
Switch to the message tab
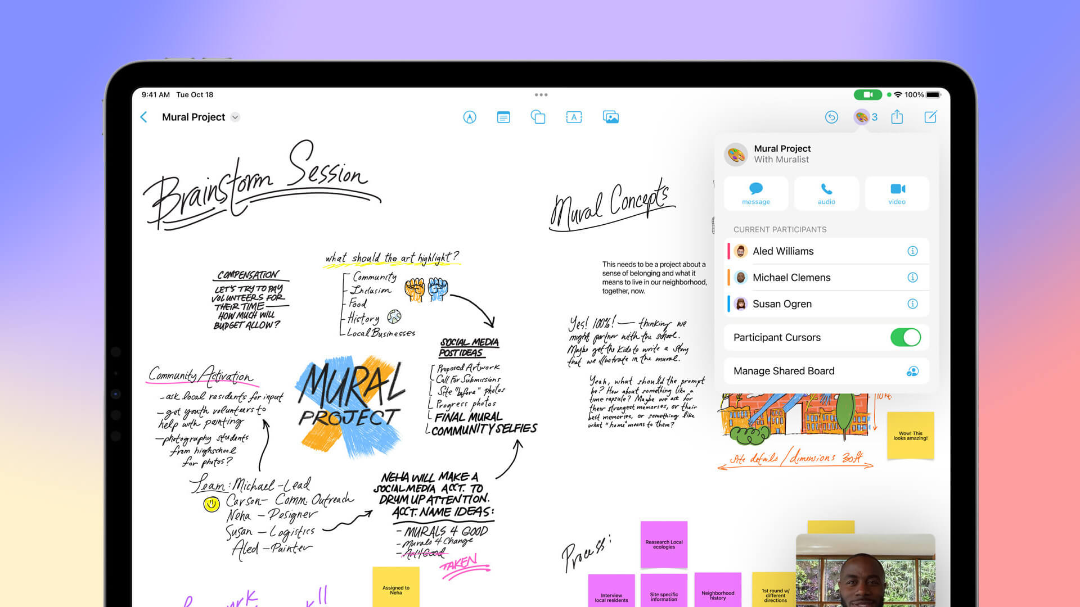tap(755, 194)
